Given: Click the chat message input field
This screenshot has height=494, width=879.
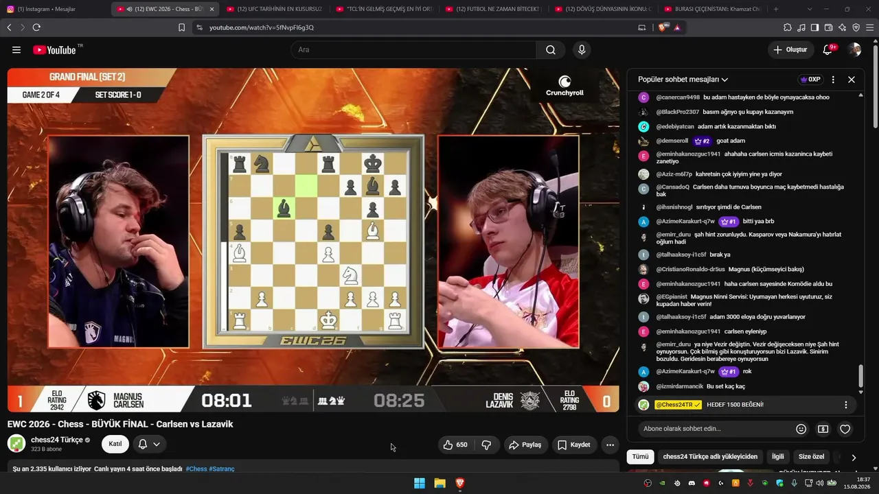Looking at the screenshot, I should click(x=714, y=429).
